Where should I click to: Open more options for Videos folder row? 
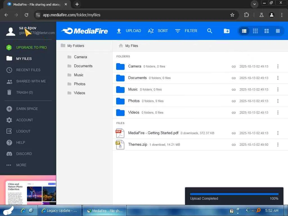[x=278, y=112]
